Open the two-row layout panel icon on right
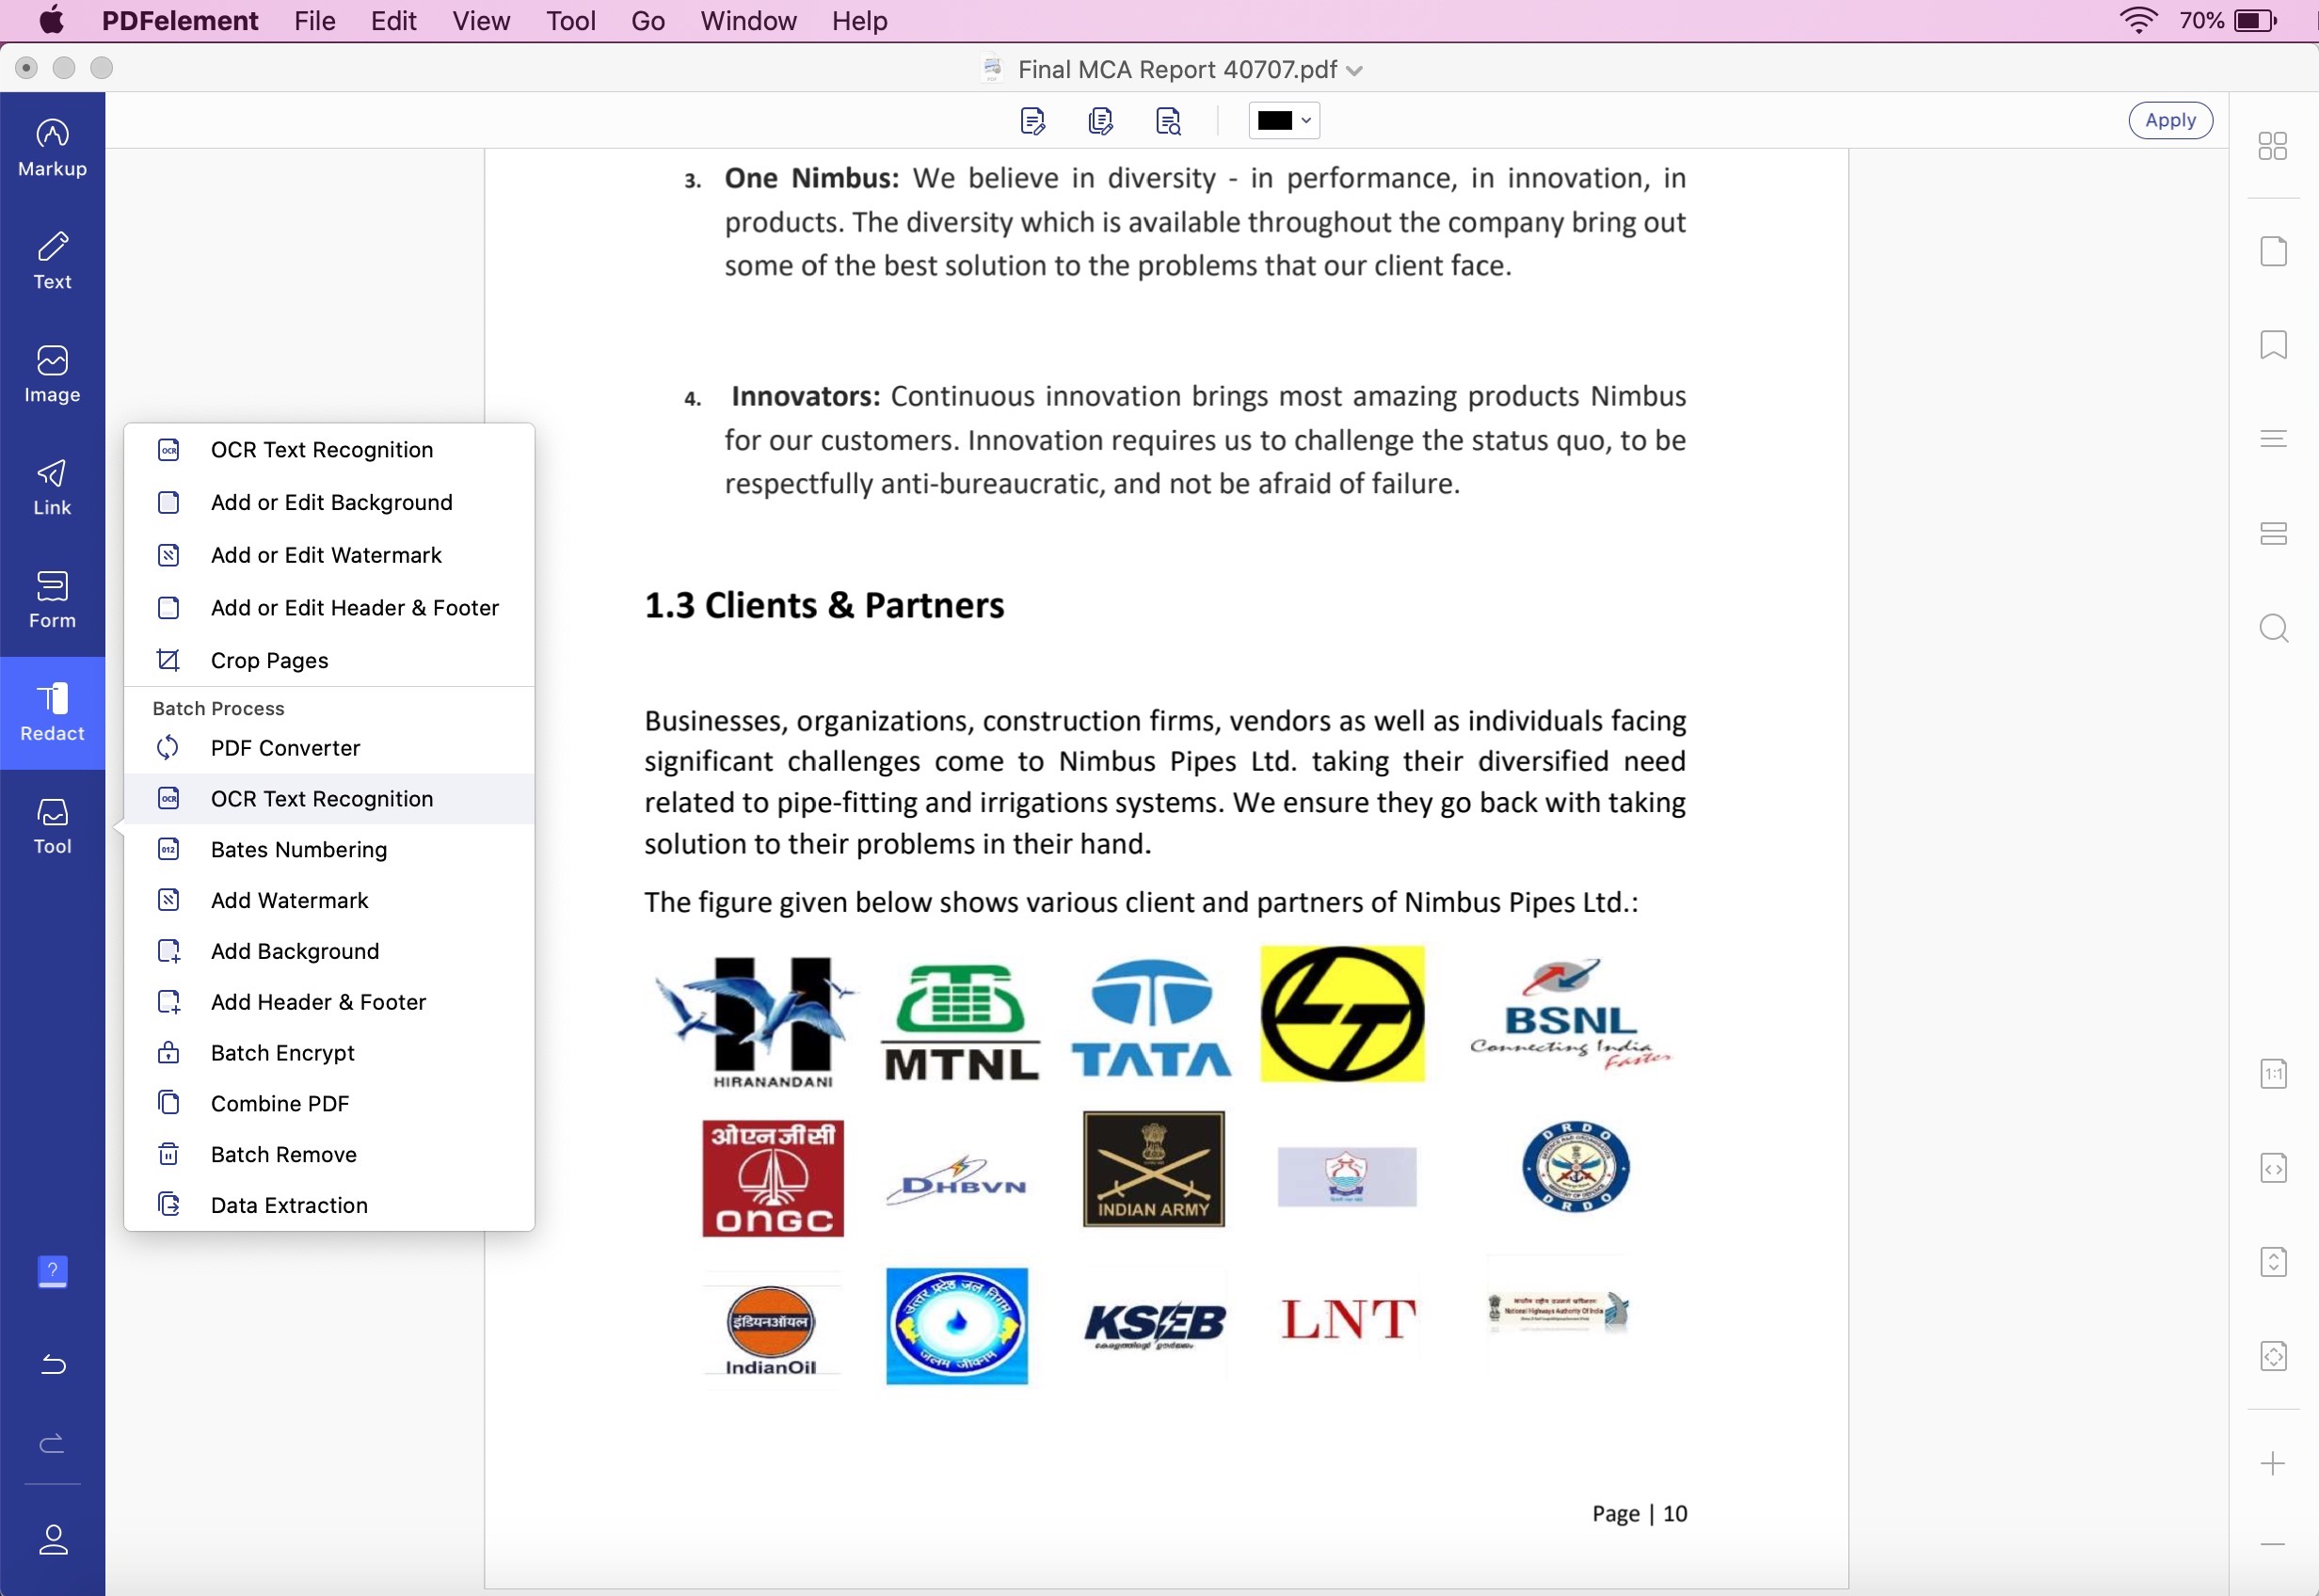 click(2273, 534)
